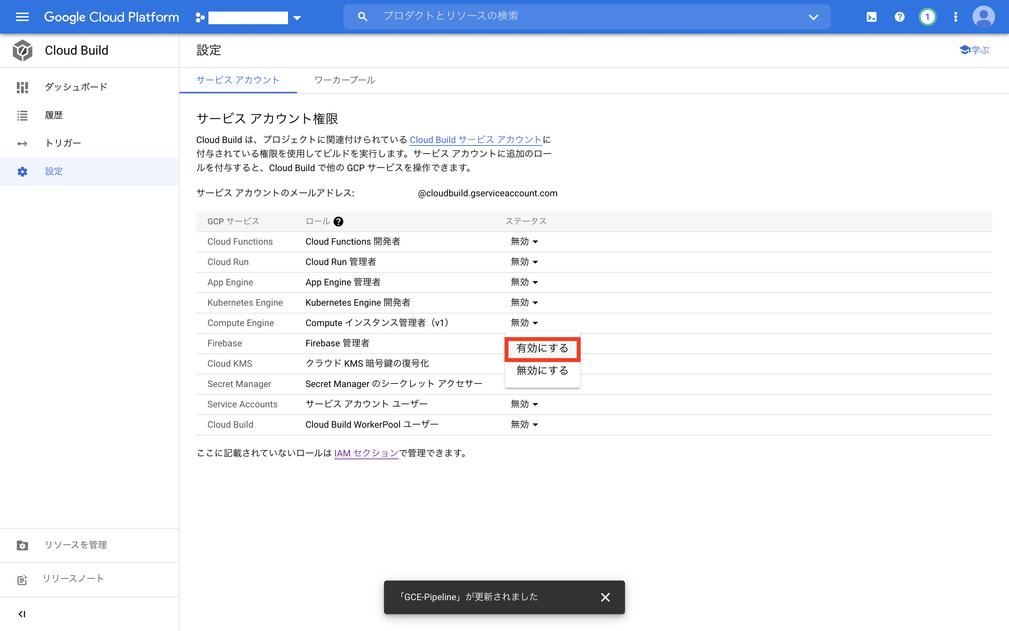Viewport: 1009px width, 631px height.
Task: Select 設定 in the sidebar
Action: (89, 171)
